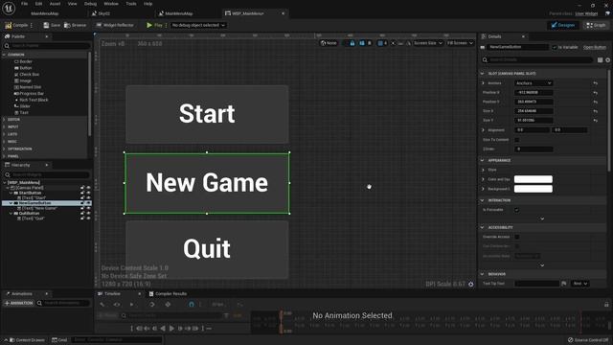The width and height of the screenshot is (613, 345).
Task: Open the Anchors dropdown
Action: point(534,83)
